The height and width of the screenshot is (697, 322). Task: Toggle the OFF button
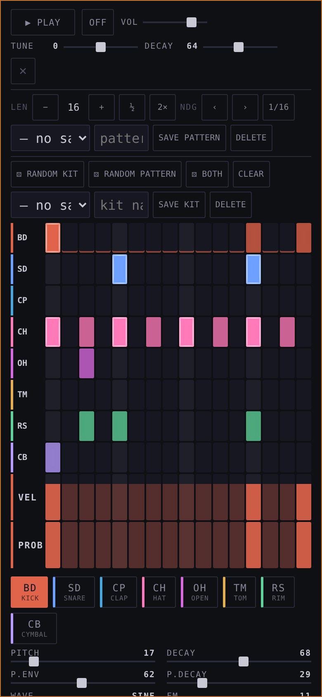(98, 22)
